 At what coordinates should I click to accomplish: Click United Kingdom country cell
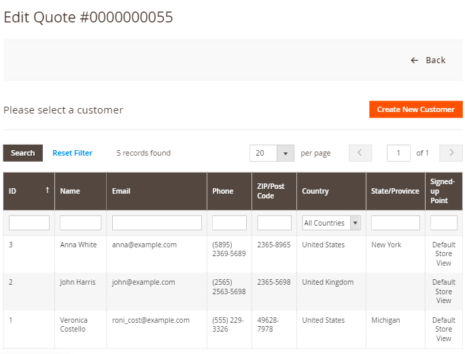pyautogui.click(x=328, y=282)
